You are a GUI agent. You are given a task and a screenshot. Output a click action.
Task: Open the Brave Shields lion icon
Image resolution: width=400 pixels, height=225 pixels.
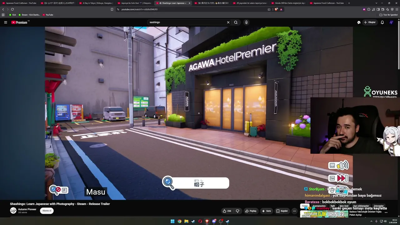click(x=276, y=9)
